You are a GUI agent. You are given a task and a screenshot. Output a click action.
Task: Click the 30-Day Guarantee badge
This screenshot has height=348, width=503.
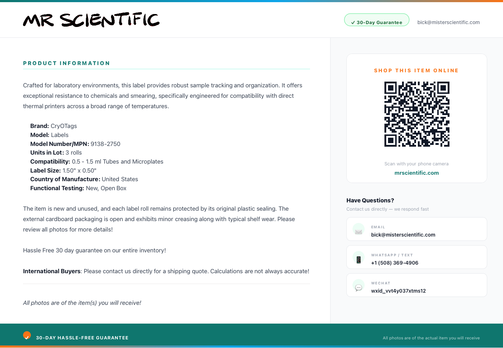[x=377, y=20]
